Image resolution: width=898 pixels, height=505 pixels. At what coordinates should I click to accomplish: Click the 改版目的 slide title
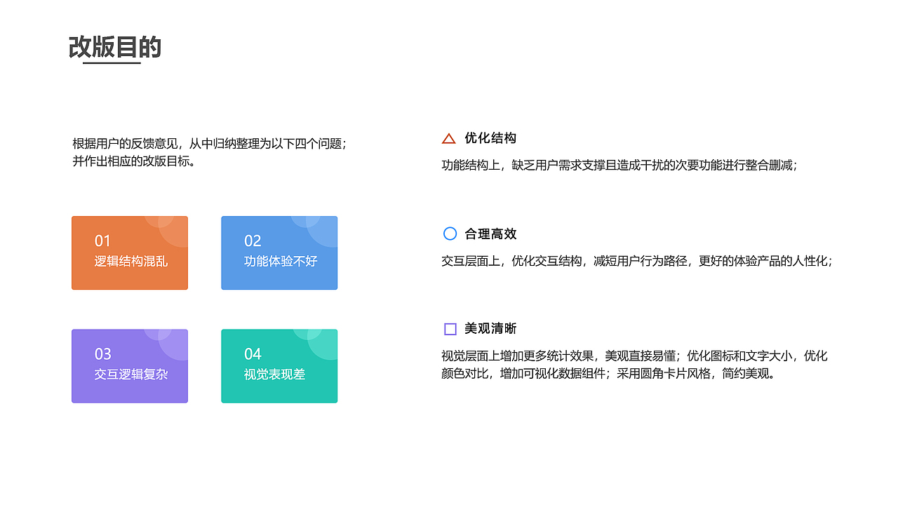pos(115,47)
